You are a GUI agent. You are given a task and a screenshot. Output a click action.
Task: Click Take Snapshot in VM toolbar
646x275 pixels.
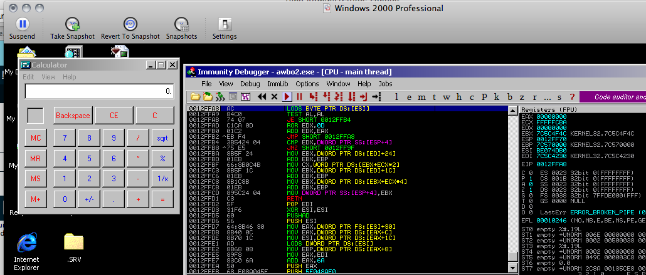(x=73, y=28)
